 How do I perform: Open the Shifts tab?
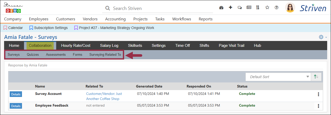click(204, 46)
